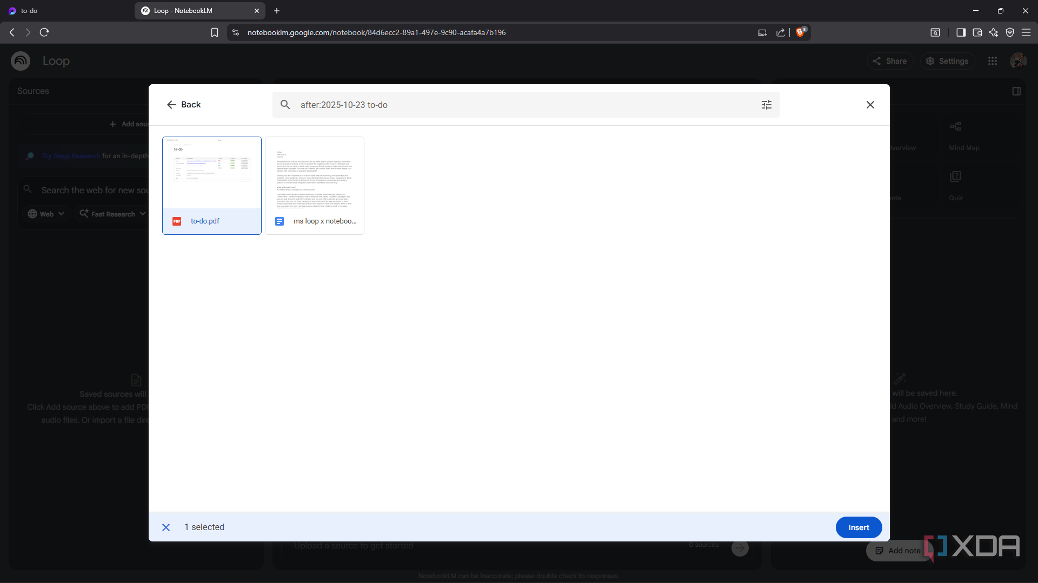This screenshot has height=583, width=1038.
Task: Open the search filter options icon
Action: click(x=767, y=105)
